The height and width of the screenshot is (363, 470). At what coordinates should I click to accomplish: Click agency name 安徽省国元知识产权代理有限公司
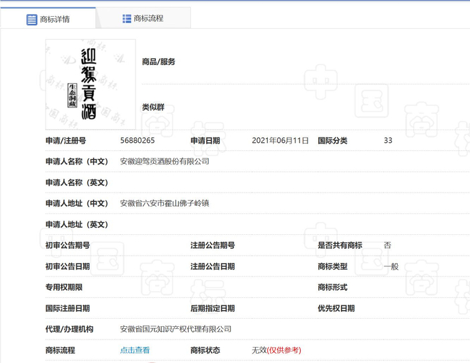(176, 329)
